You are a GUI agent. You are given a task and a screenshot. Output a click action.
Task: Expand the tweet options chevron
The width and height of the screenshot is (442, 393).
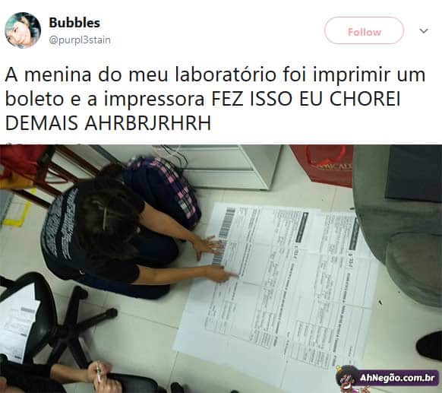(x=424, y=30)
